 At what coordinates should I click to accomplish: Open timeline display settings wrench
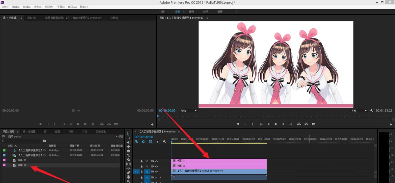tap(164, 142)
